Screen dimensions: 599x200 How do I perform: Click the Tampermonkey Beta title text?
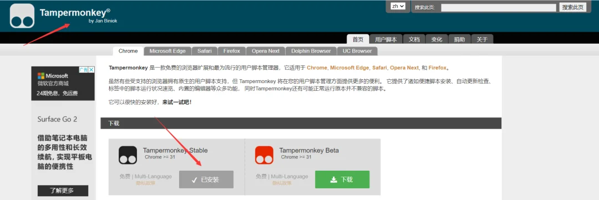309,150
